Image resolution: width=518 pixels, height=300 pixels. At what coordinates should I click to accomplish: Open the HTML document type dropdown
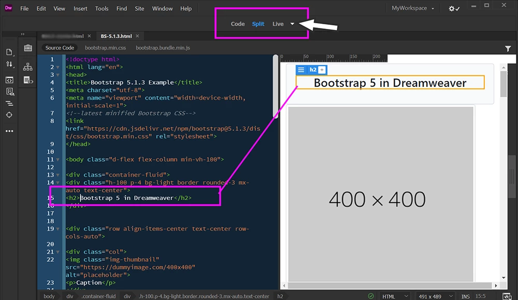click(394, 296)
